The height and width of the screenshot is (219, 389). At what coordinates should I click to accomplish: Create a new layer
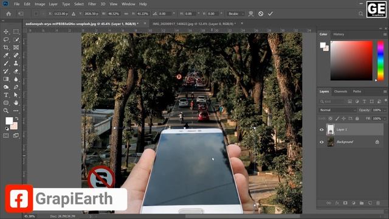[x=370, y=203]
